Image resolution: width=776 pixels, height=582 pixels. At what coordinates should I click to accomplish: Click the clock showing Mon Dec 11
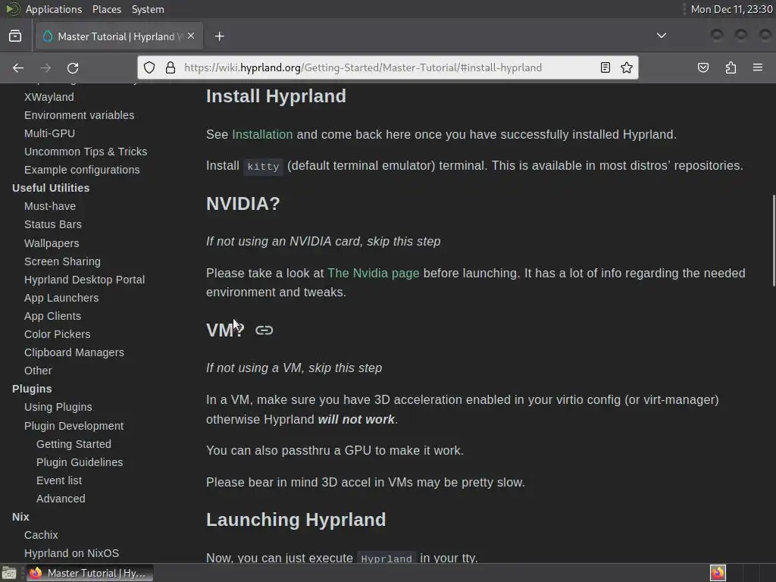pyautogui.click(x=731, y=9)
